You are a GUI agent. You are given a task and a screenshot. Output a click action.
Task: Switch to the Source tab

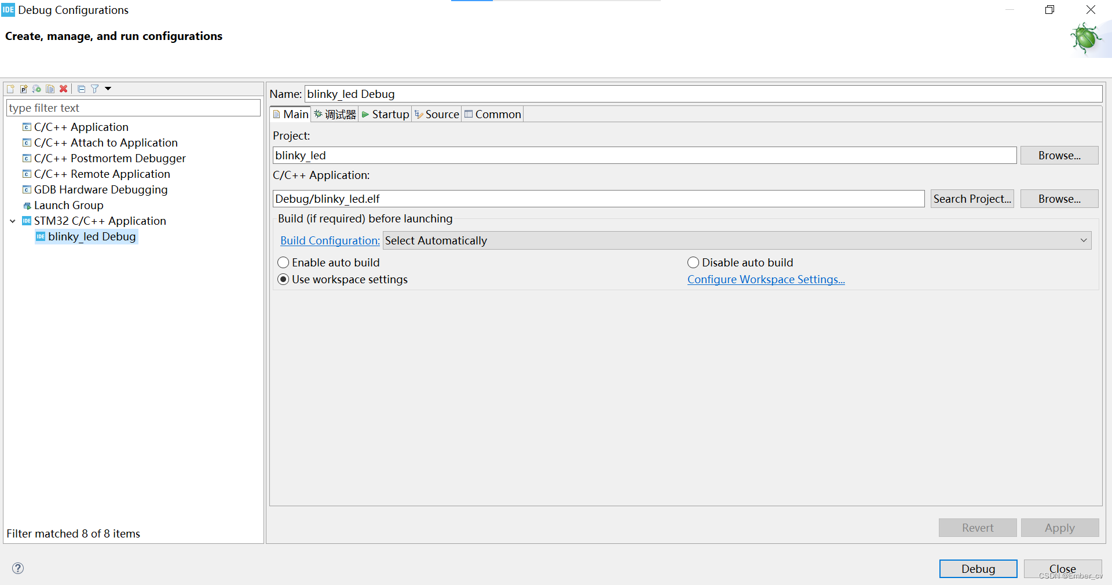click(437, 114)
